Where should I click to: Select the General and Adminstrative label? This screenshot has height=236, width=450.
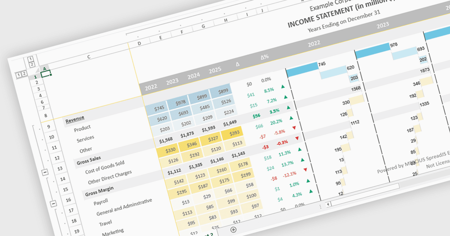point(124,207)
